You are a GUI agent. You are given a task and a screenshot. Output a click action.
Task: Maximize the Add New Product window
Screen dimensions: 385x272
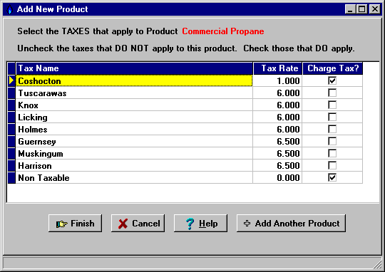pos(362,9)
